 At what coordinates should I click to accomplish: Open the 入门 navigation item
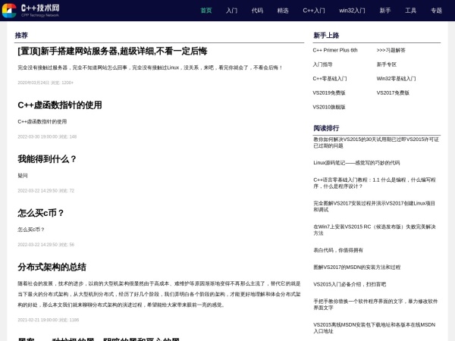[x=232, y=11]
